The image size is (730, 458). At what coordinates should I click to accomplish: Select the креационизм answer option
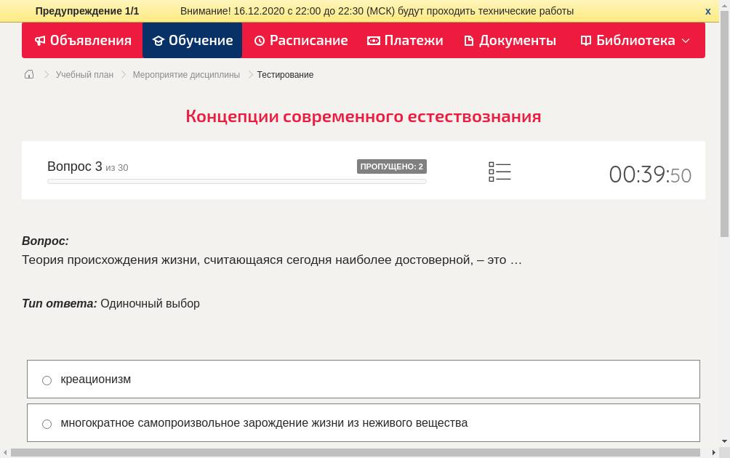pos(47,379)
